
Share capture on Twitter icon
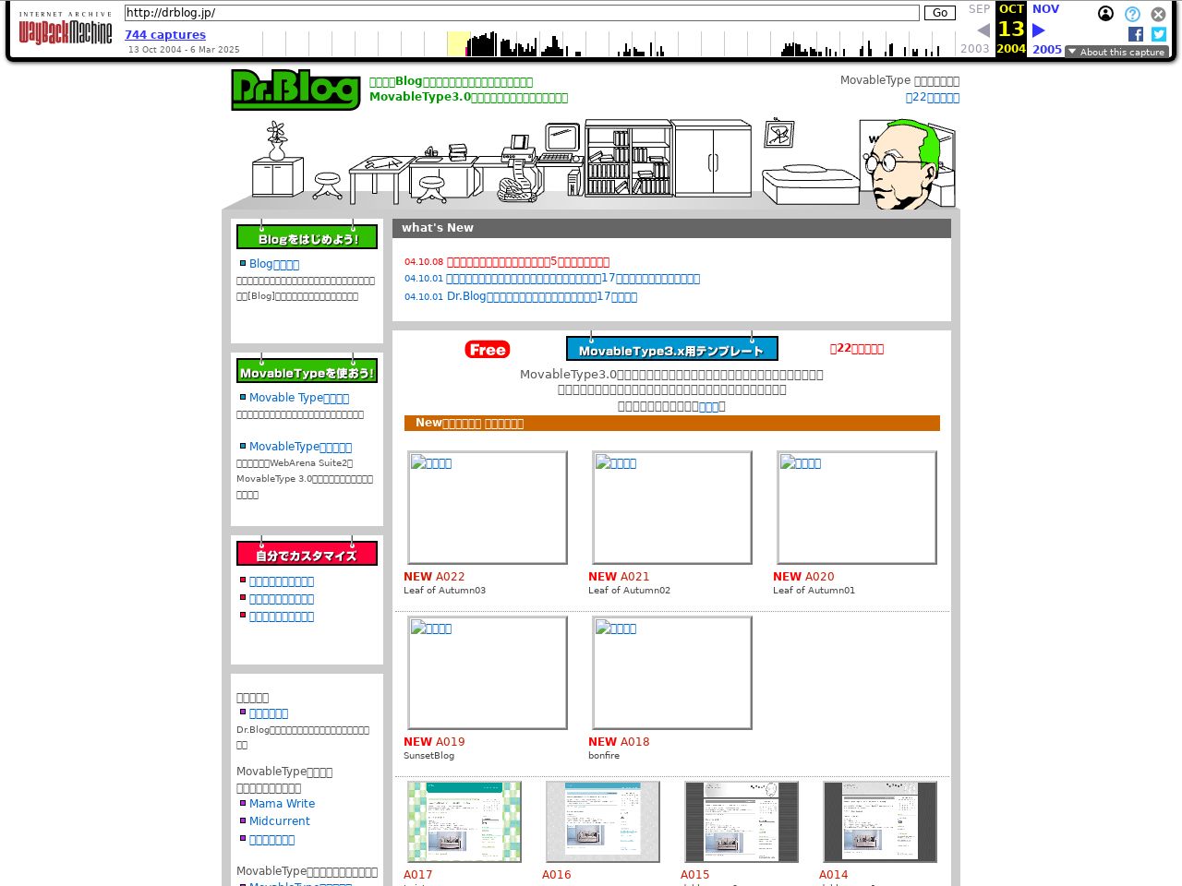1159,34
